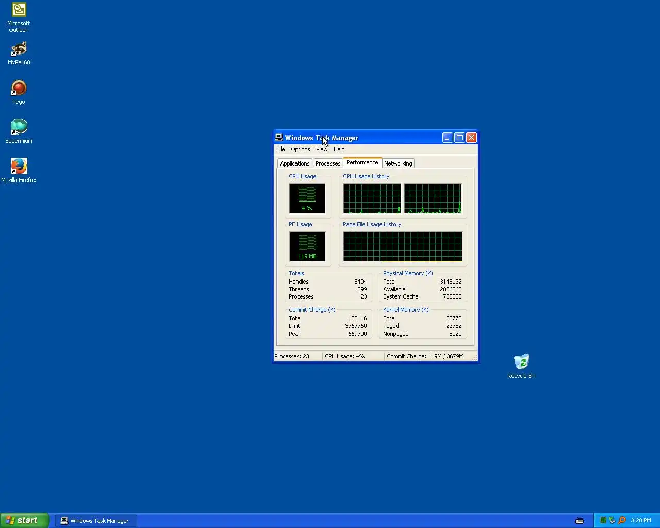Click Commit Charge Peak value 669700

357,334
